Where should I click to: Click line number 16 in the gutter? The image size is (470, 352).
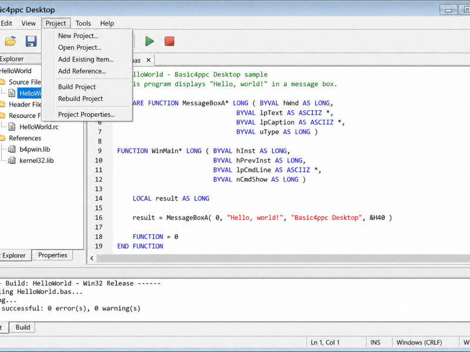coord(99,218)
